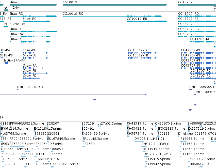Image resolution: width=216 pixels, height=168 pixels.
Task: Select the Shaw-RB transcript
Action: 30,42
